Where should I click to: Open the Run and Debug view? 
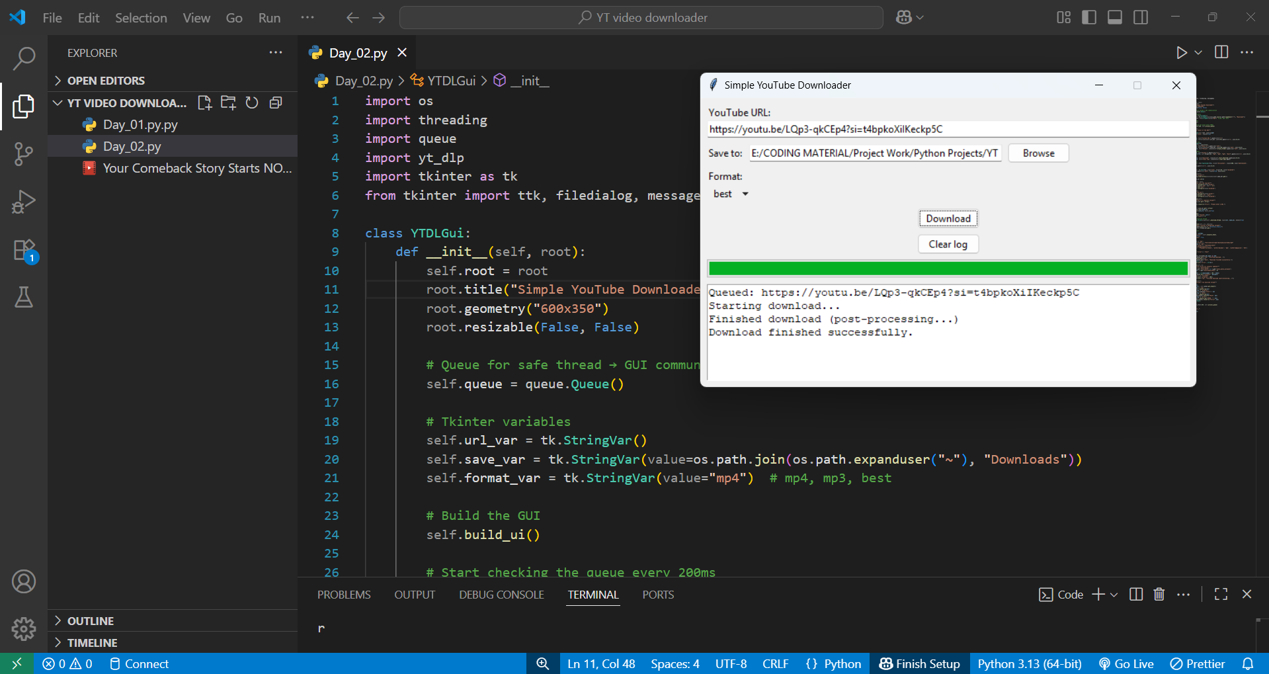coord(24,202)
